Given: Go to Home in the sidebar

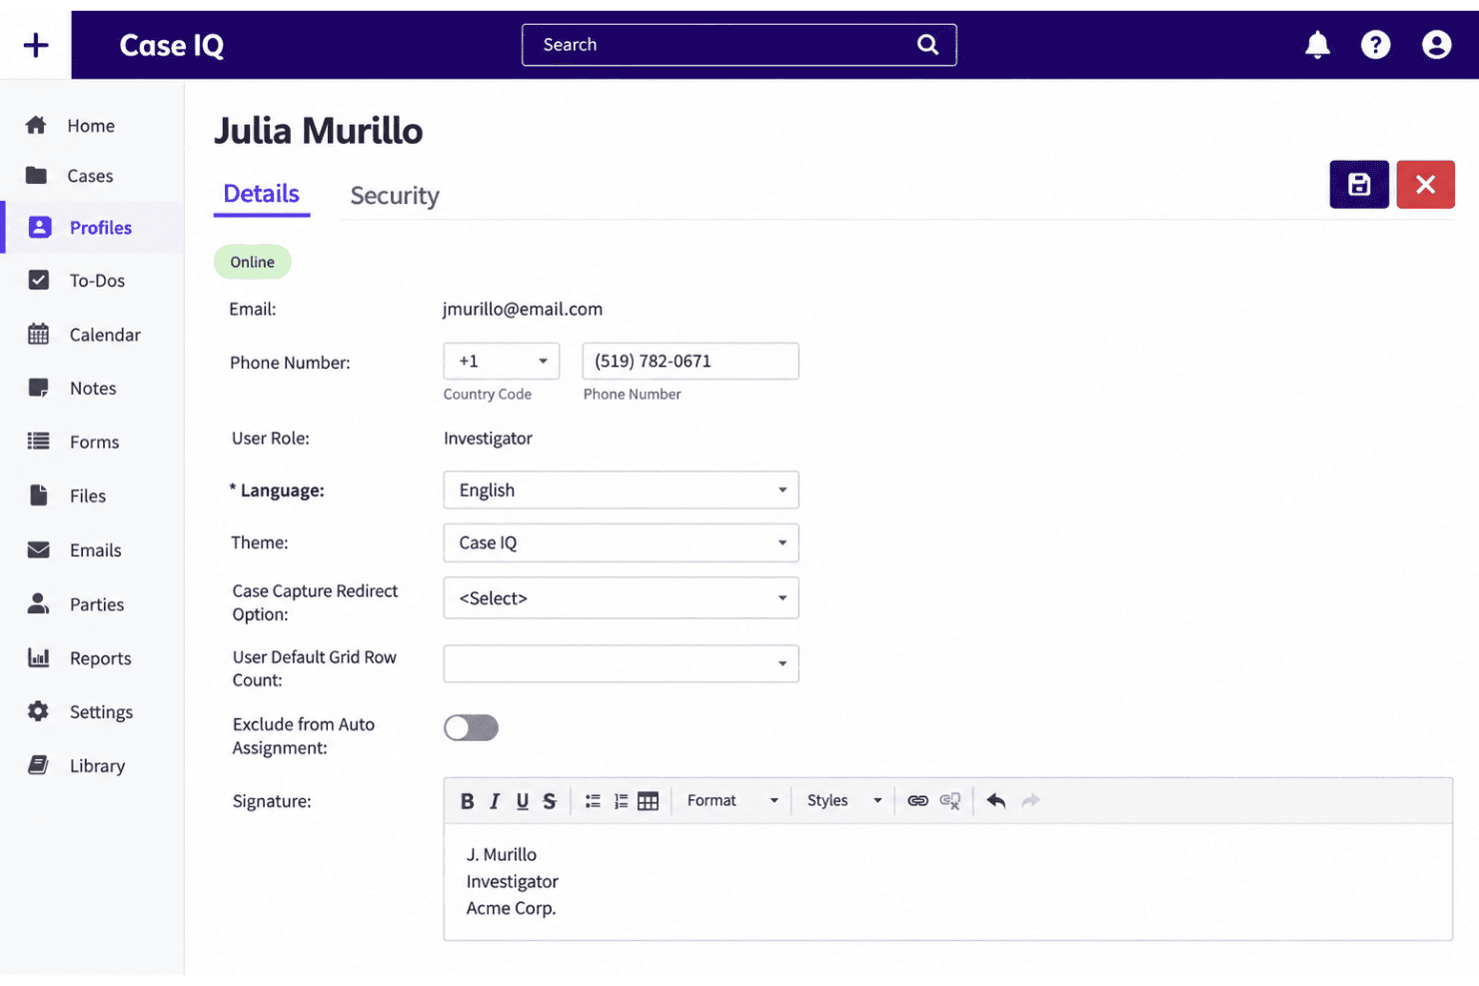Looking at the screenshot, I should (x=91, y=126).
